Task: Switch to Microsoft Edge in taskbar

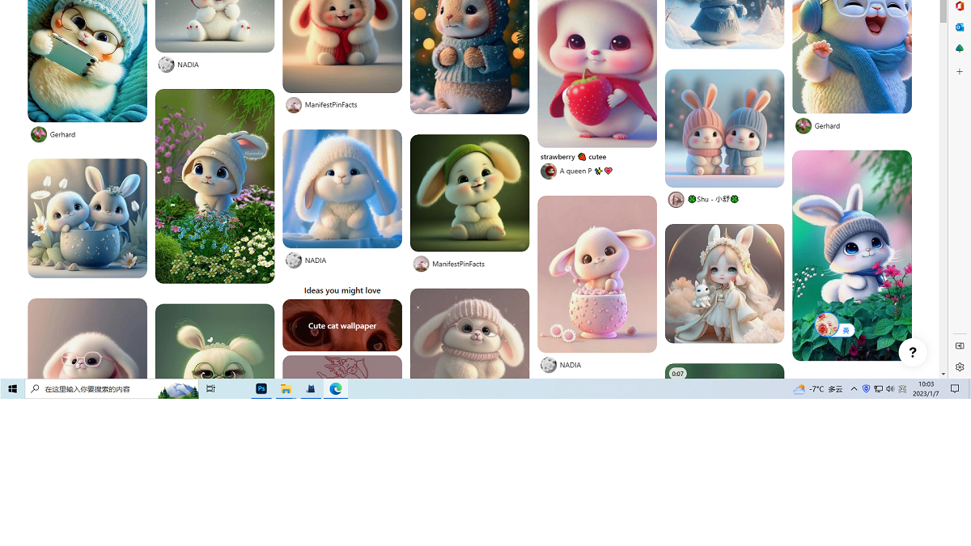Action: pyautogui.click(x=336, y=389)
